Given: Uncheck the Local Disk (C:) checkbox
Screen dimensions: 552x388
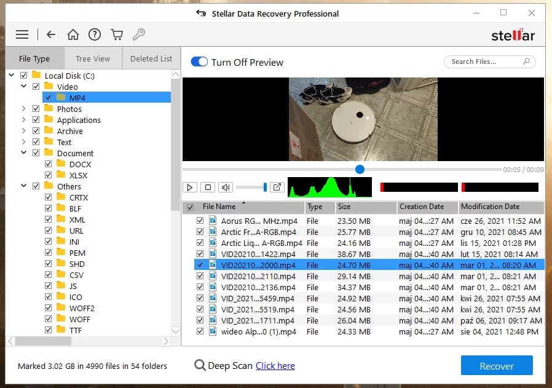Looking at the screenshot, I should 23,76.
